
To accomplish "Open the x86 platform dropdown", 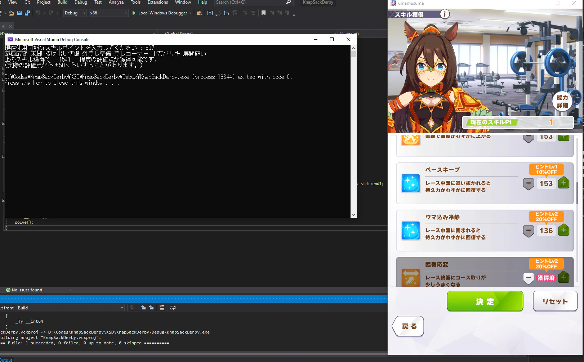I will click(x=108, y=13).
